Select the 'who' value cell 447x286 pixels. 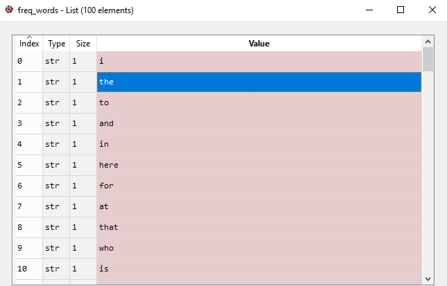pos(259,249)
